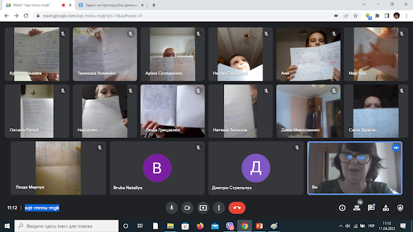Bookmark this page with star icon
Screen dimensions: 413x232
point(356,15)
